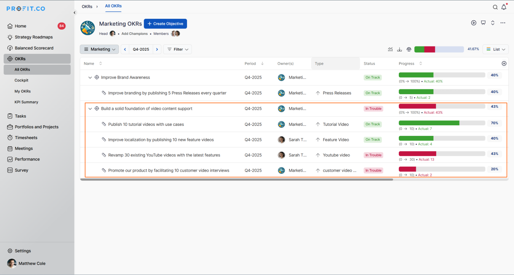514x275 pixels.
Task: Open the comments chat icon
Action: 483,23
